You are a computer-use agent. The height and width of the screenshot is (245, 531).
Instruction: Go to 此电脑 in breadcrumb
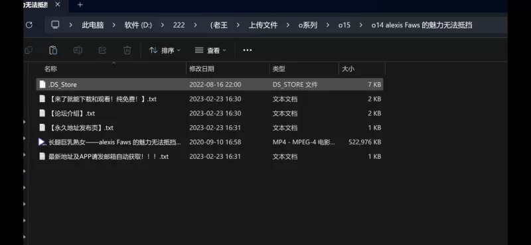[93, 25]
